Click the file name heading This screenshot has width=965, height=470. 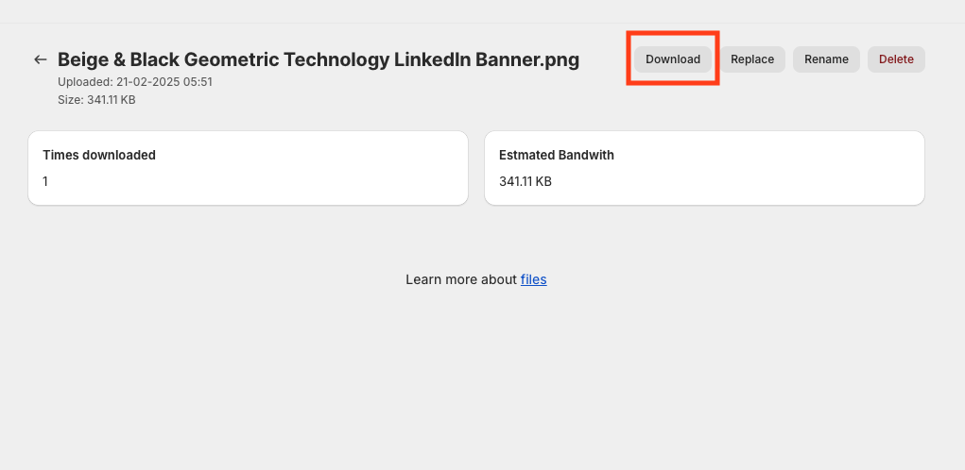click(319, 59)
